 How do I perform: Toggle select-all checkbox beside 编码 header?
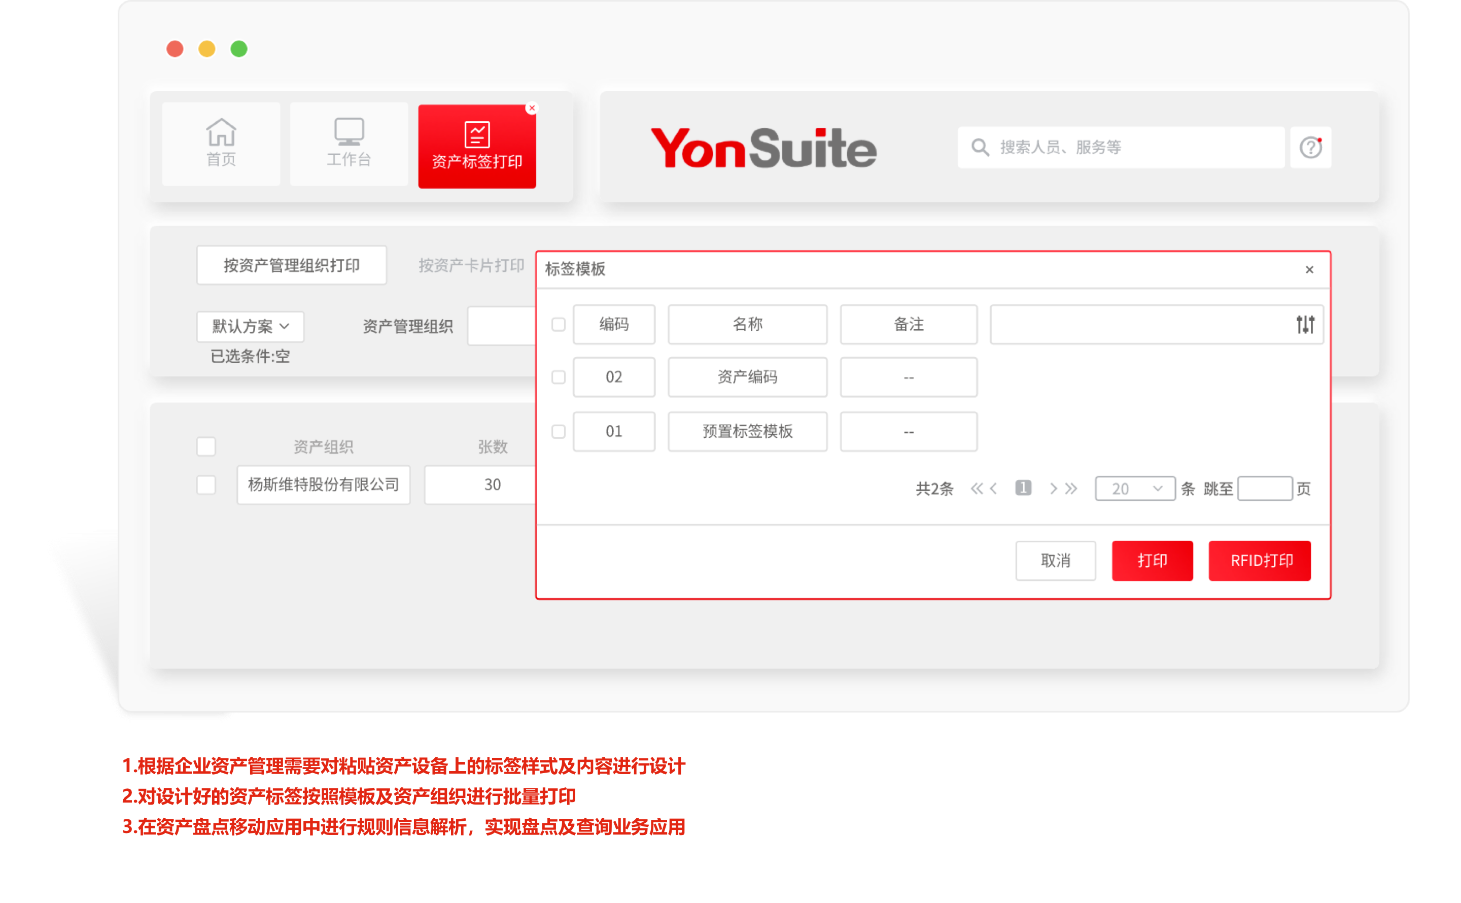pos(558,324)
